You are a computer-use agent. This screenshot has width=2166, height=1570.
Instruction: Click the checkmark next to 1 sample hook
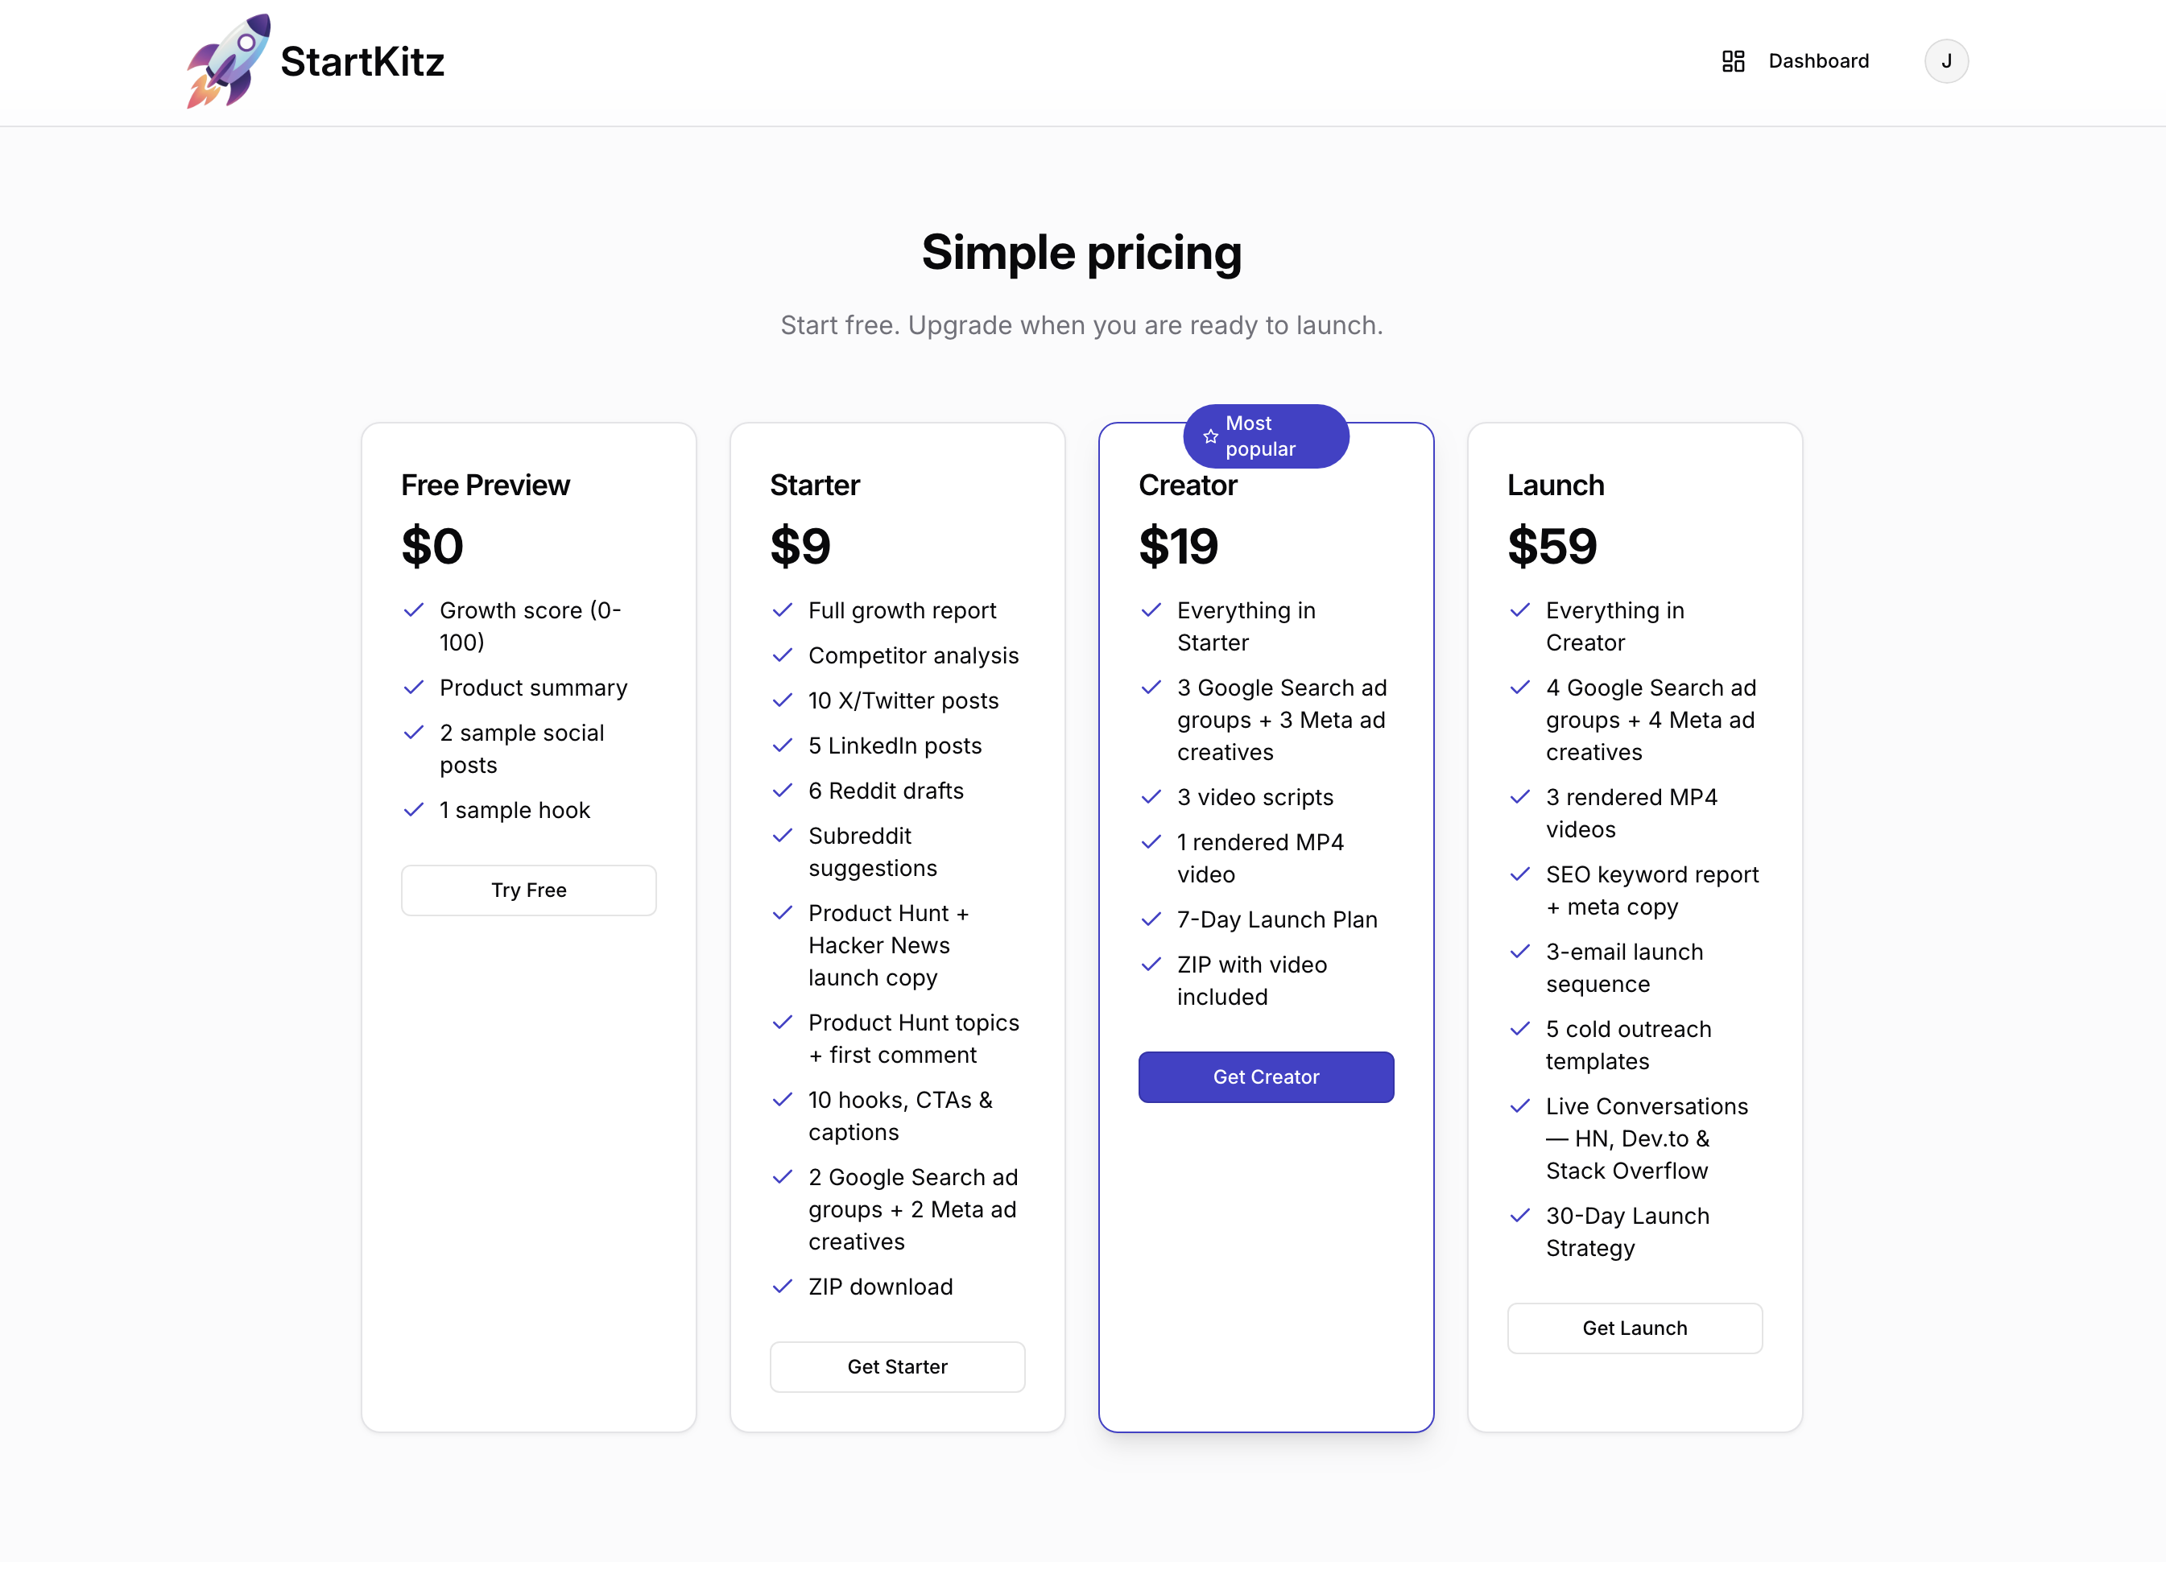[x=415, y=809]
